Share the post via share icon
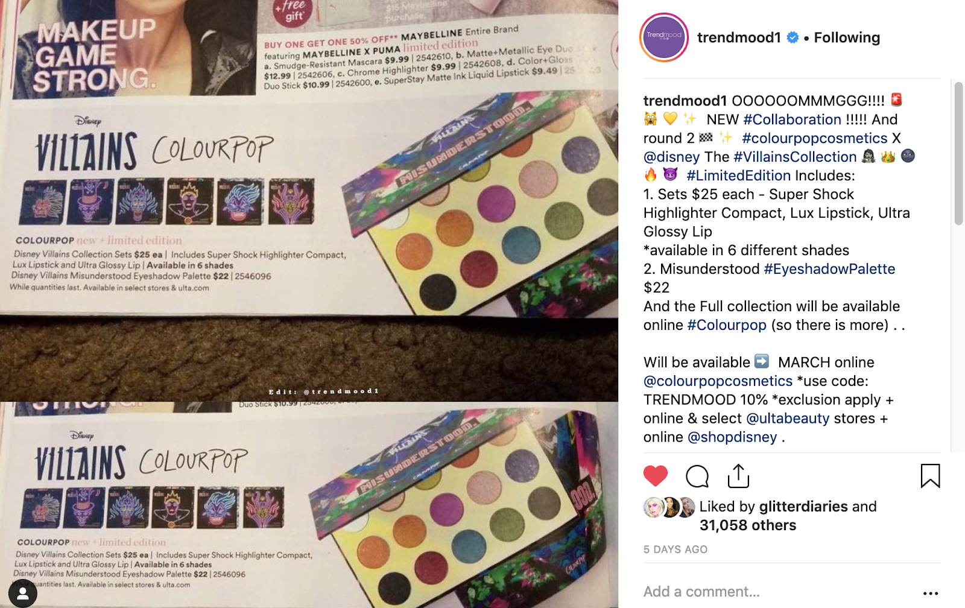Viewport: 965px width, 608px height. pyautogui.click(x=738, y=476)
